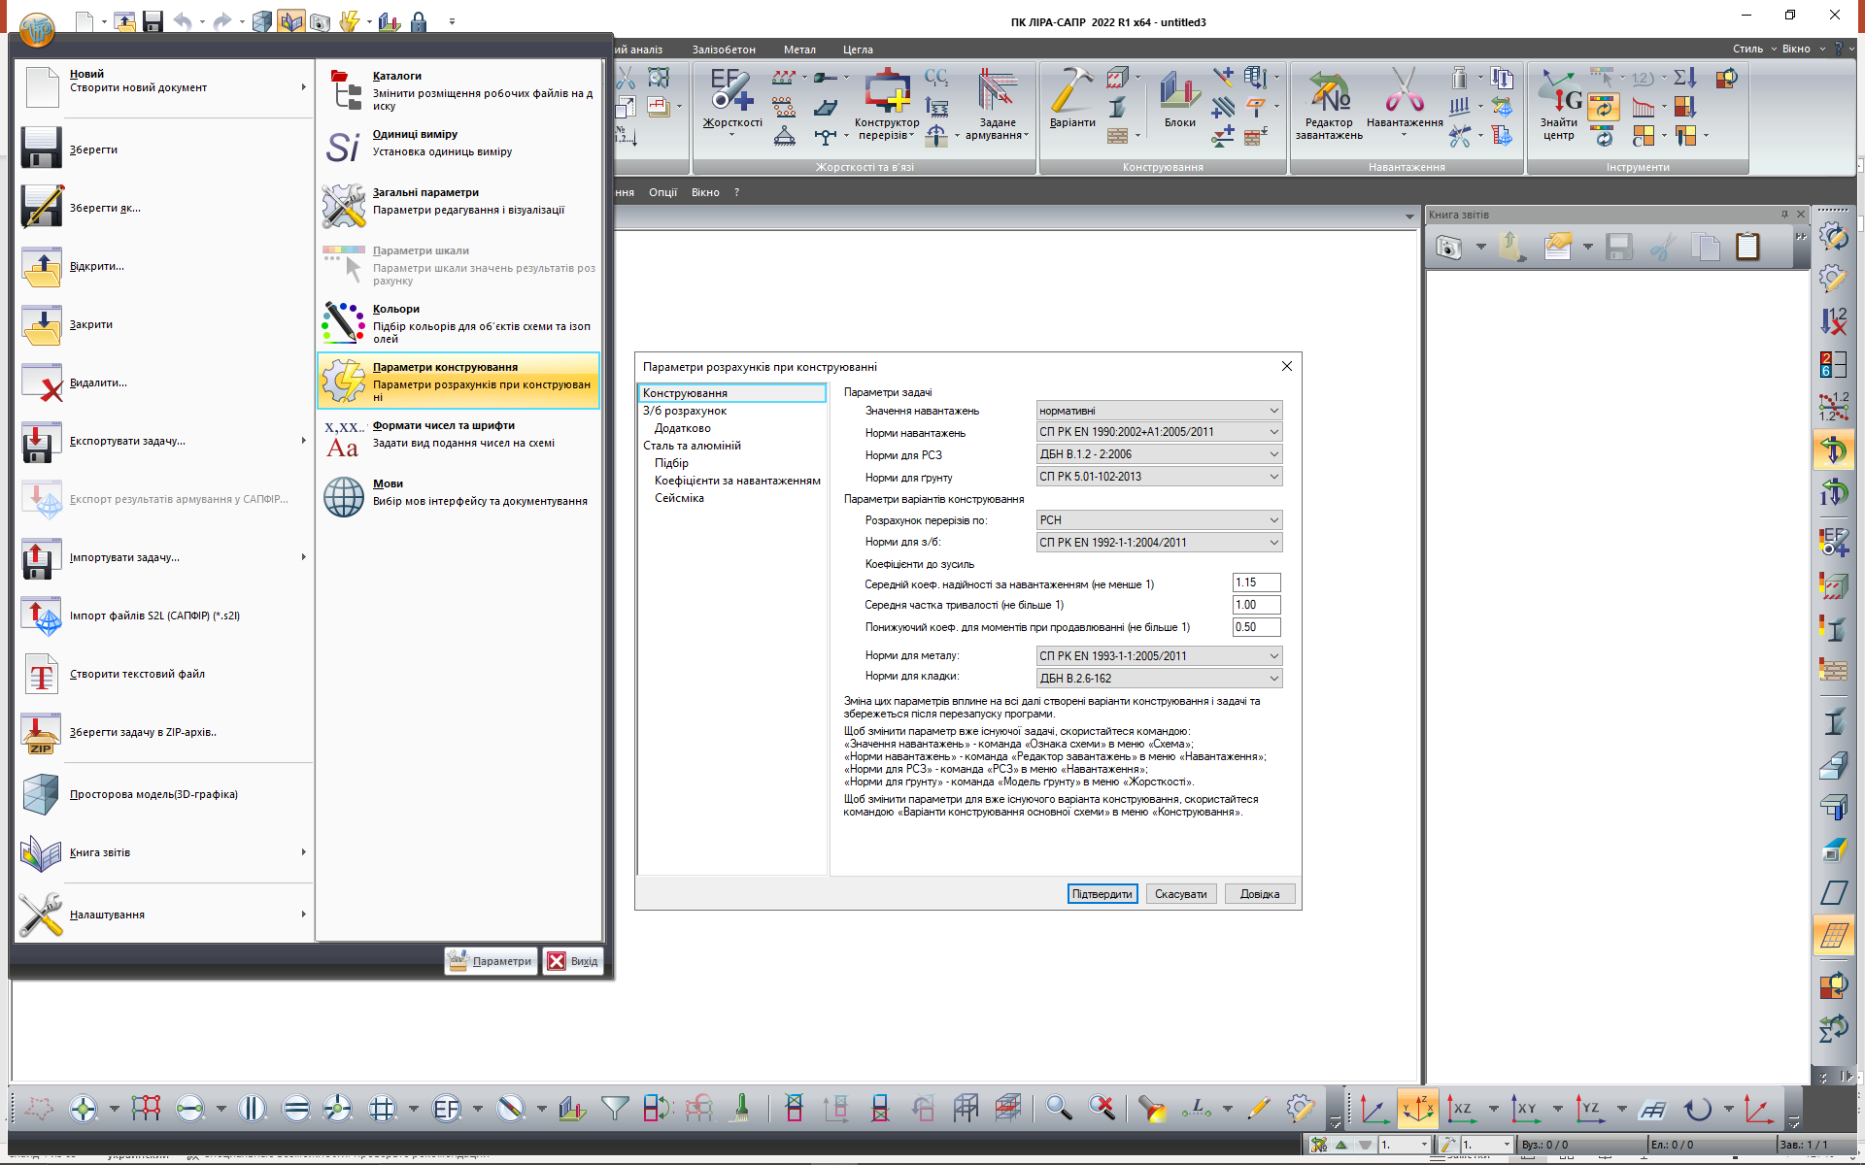This screenshot has width=1865, height=1165.
Task: Open Мови globe language settings
Action: [x=344, y=496]
